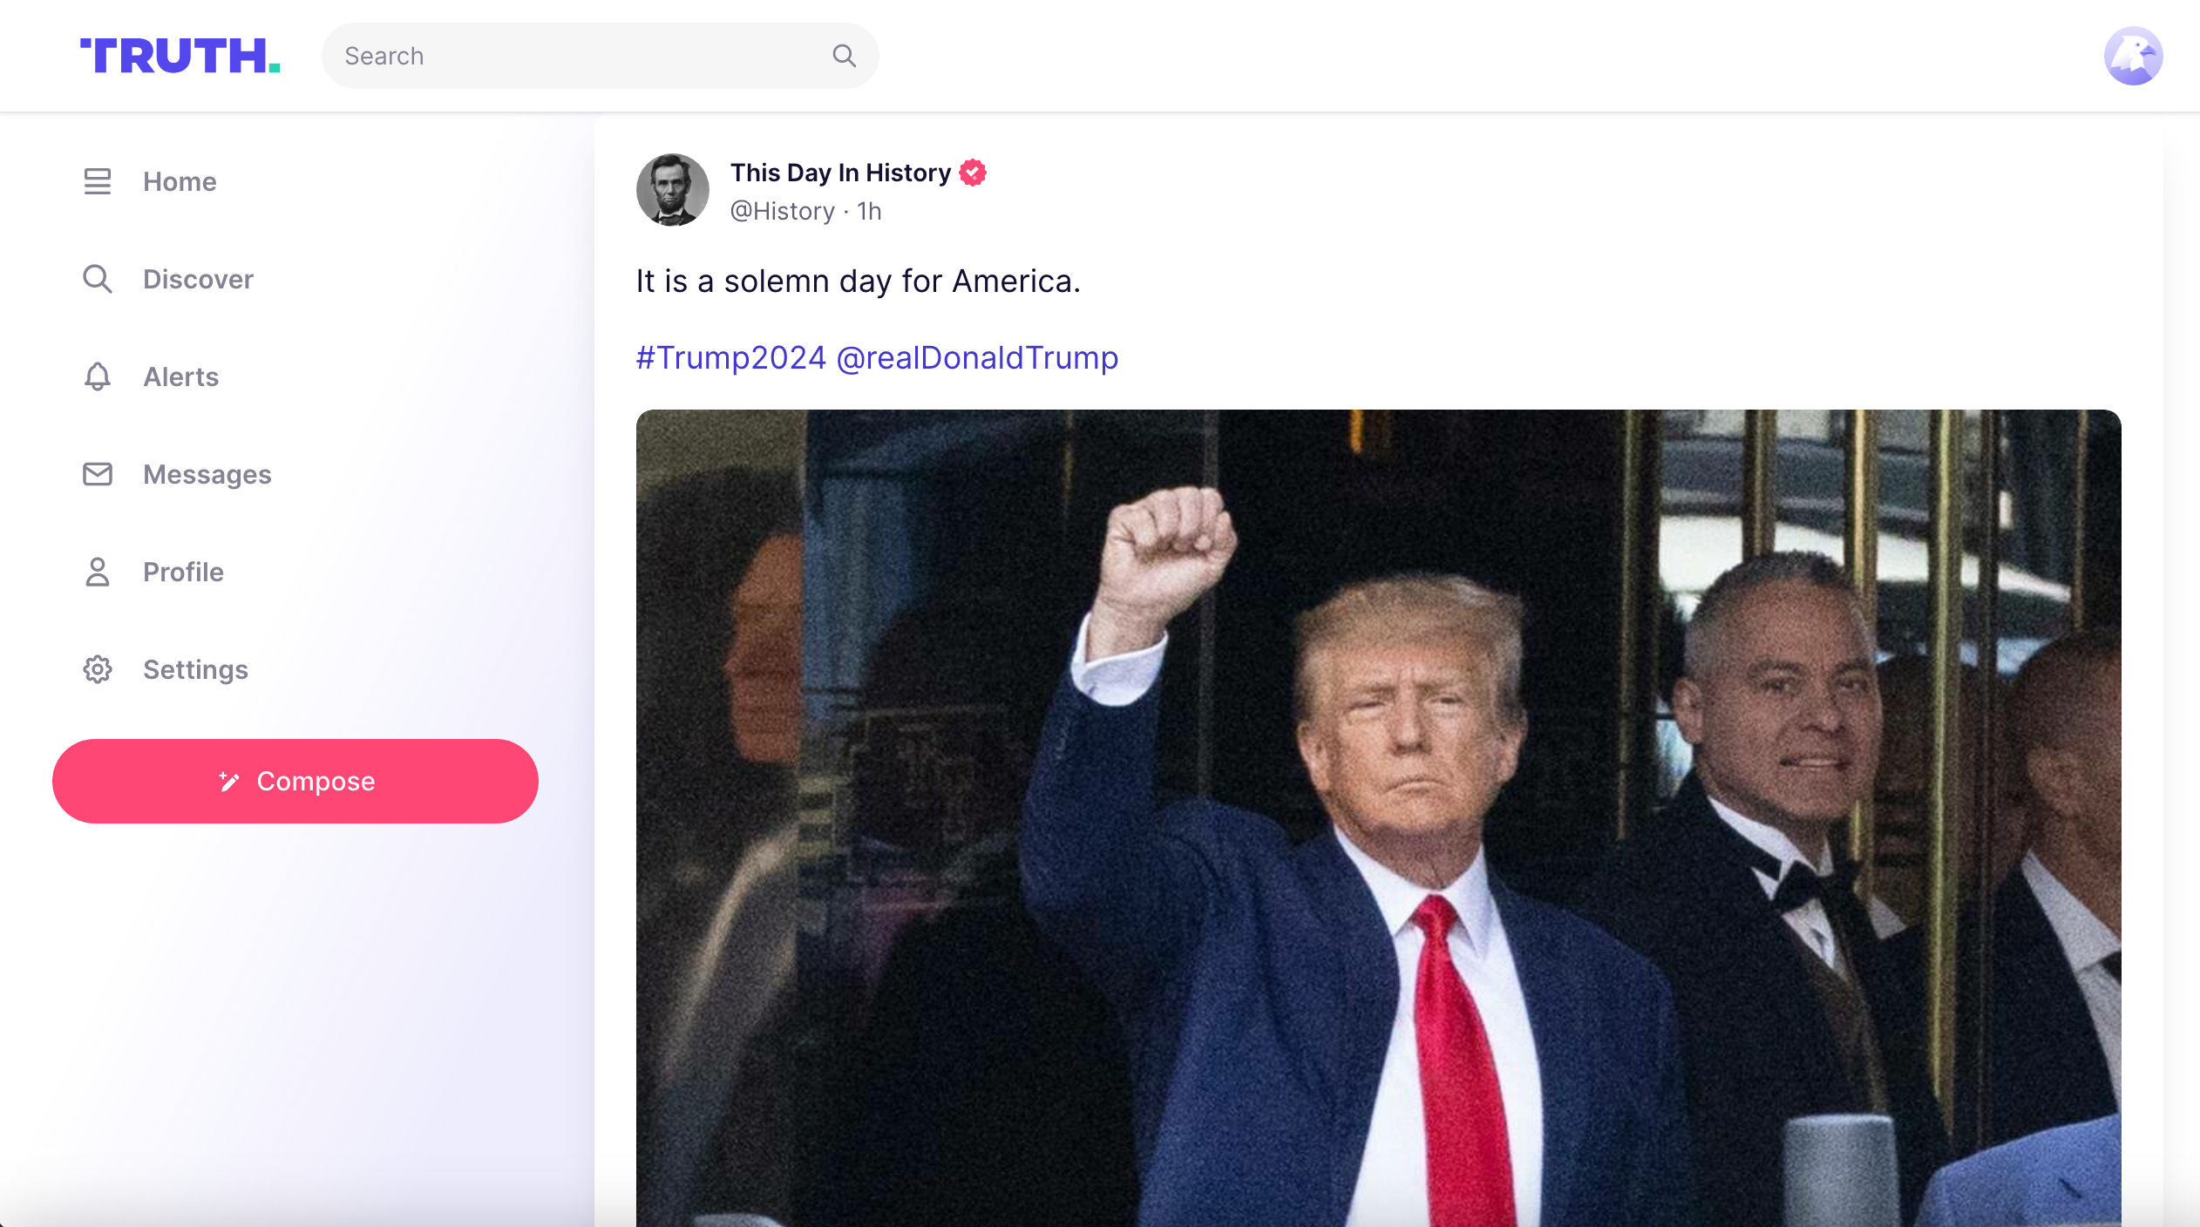Click the verified badge on @History
The width and height of the screenshot is (2200, 1227).
[x=974, y=173]
